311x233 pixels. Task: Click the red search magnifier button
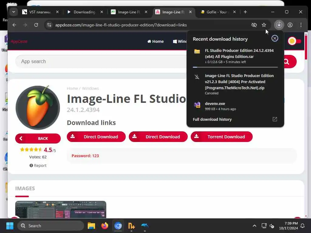point(290,62)
